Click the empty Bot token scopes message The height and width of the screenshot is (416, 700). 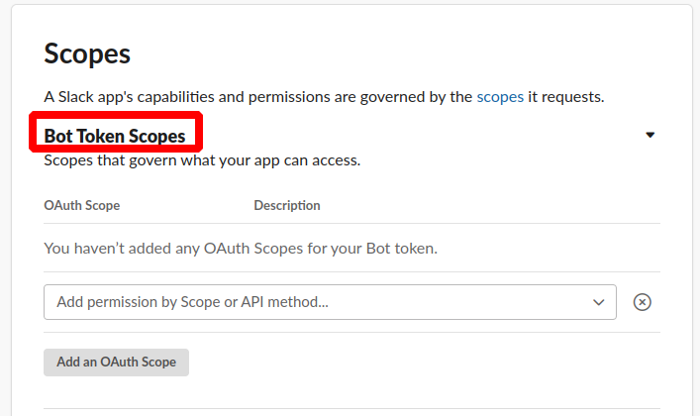241,248
